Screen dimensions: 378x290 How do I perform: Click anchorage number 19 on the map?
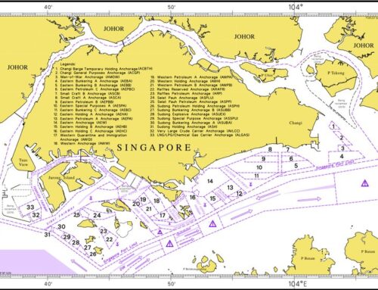[x=143, y=199]
